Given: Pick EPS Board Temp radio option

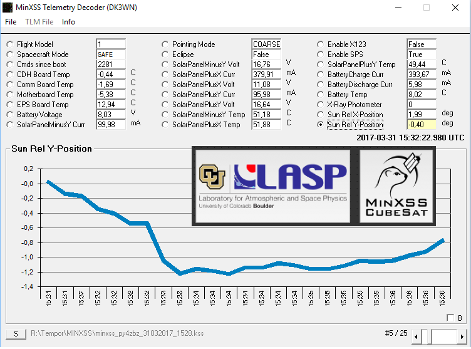Looking at the screenshot, I should click(10, 105).
